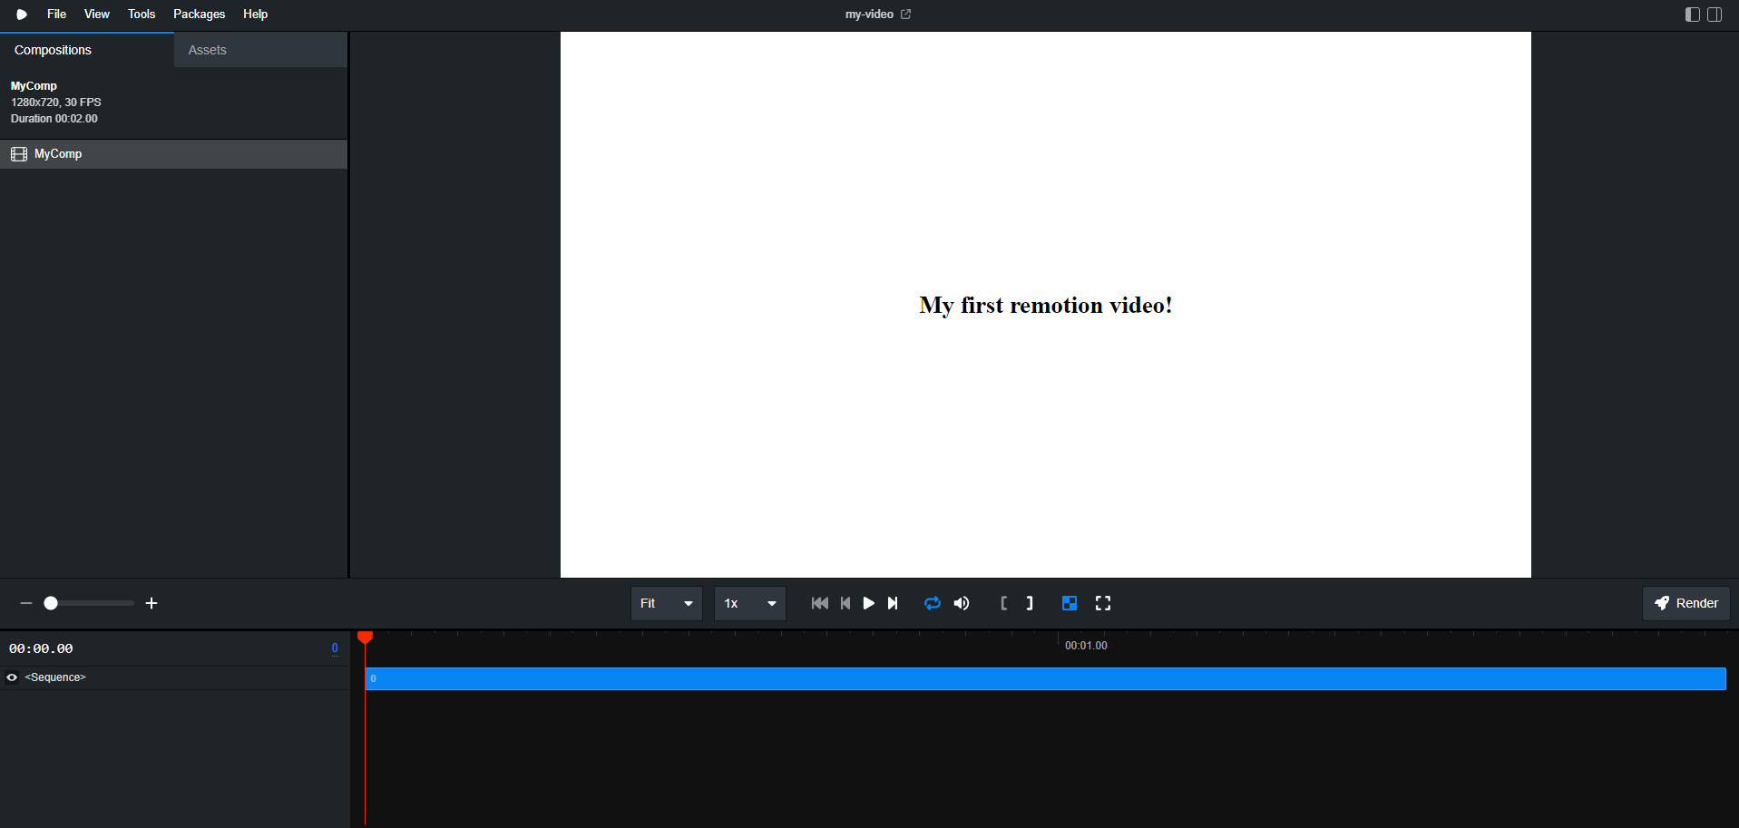Enter fullscreen preview mode
1739x828 pixels.
click(x=1103, y=603)
